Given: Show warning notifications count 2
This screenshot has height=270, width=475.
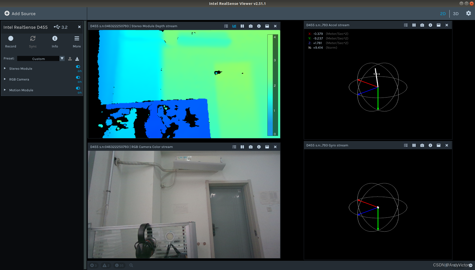Looking at the screenshot, I should [x=106, y=265].
